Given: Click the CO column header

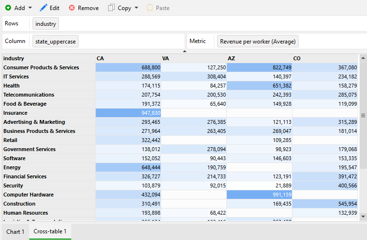Looking at the screenshot, I should 325,58.
